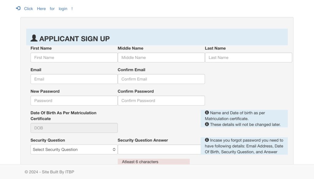Click the Confirm Email text box

[x=161, y=79]
